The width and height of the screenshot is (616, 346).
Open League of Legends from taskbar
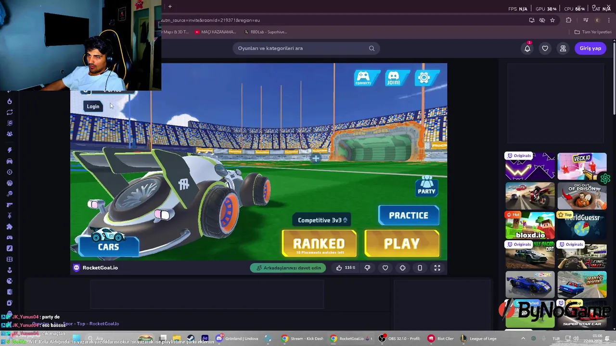478,338
